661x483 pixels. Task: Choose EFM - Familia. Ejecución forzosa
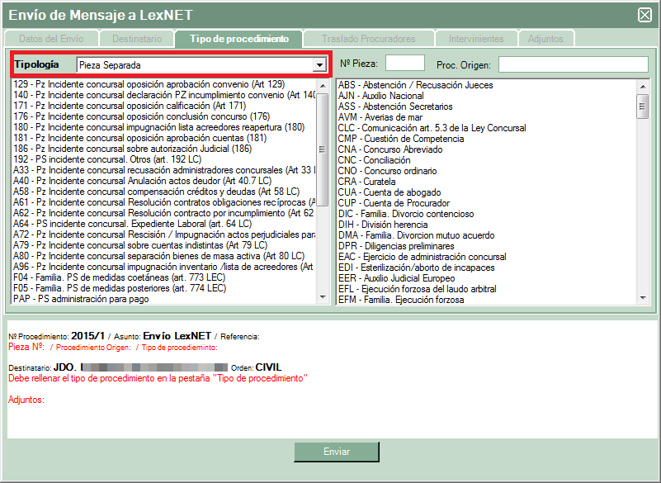point(401,300)
